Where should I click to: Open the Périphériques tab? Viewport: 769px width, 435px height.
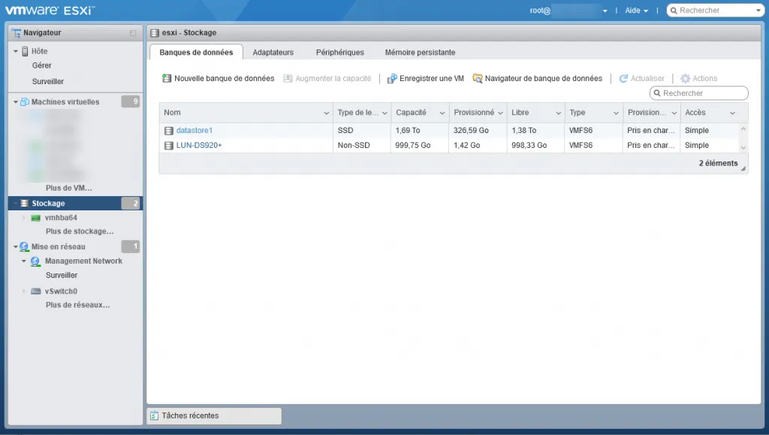click(339, 53)
